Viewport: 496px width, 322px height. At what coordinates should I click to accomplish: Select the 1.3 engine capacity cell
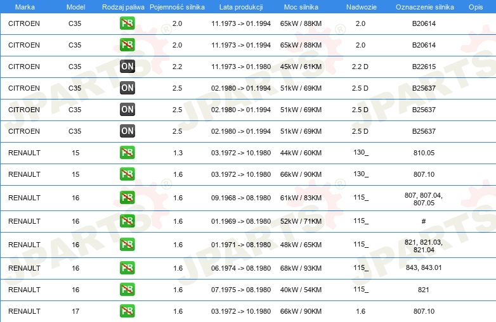pyautogui.click(x=178, y=153)
